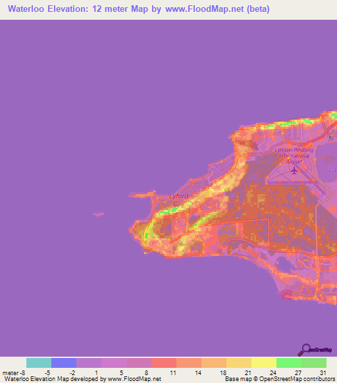Image resolution: width=337 pixels, height=383 pixels.
Task: Click the teal -8 meter legend swatch
Action: tap(39, 363)
